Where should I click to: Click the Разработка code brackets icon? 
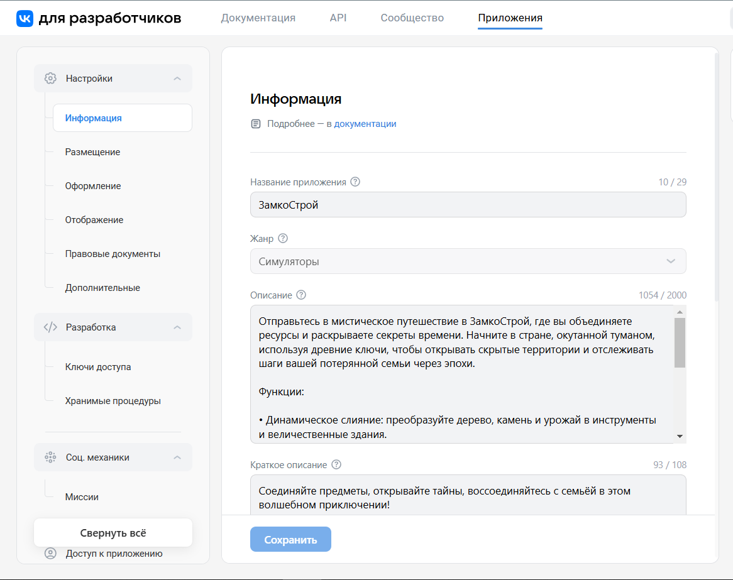[x=50, y=327]
